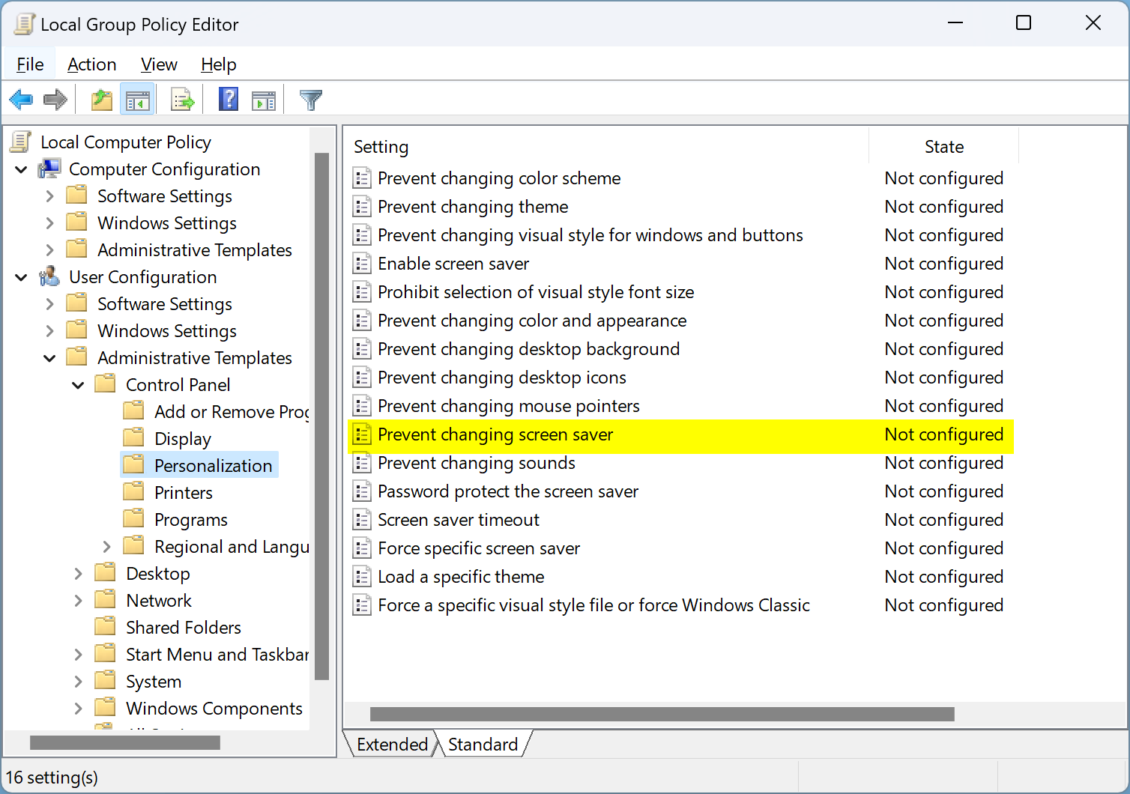This screenshot has height=794, width=1130.
Task: Click policy icon beside Enable screen saver
Action: 362,263
